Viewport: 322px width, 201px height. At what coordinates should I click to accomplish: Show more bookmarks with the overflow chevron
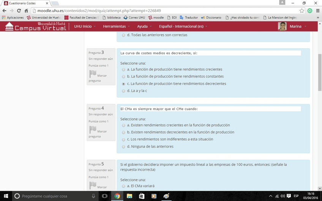click(318, 18)
